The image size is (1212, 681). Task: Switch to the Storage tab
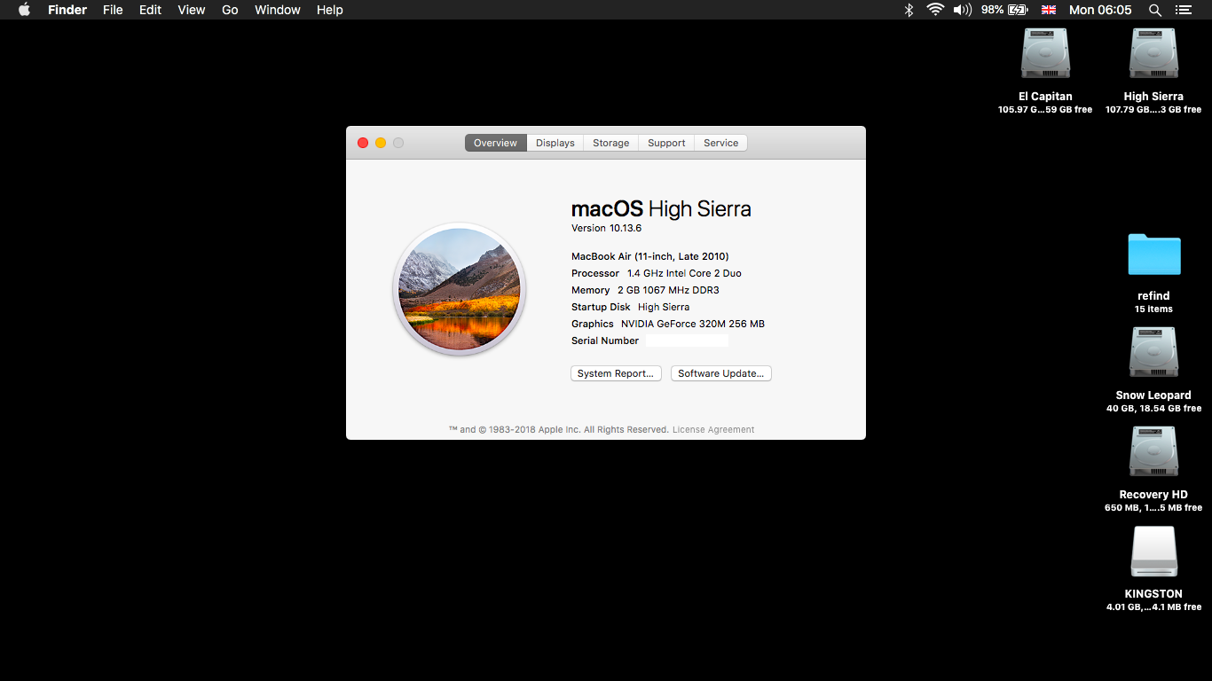[611, 143]
